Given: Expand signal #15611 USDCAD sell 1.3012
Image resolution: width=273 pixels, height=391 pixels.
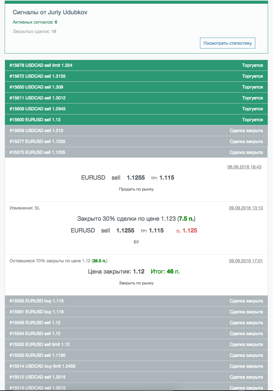Looking at the screenshot, I should tap(136, 98).
